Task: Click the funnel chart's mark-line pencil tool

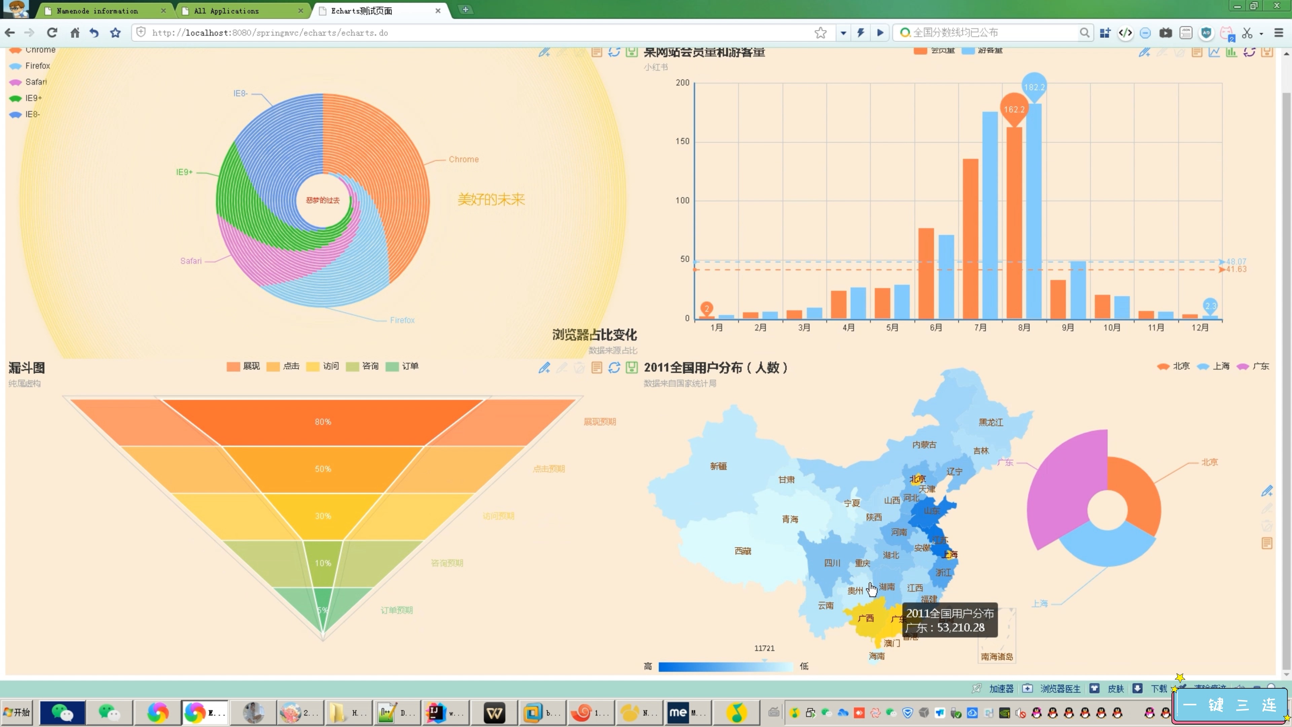Action: click(544, 368)
